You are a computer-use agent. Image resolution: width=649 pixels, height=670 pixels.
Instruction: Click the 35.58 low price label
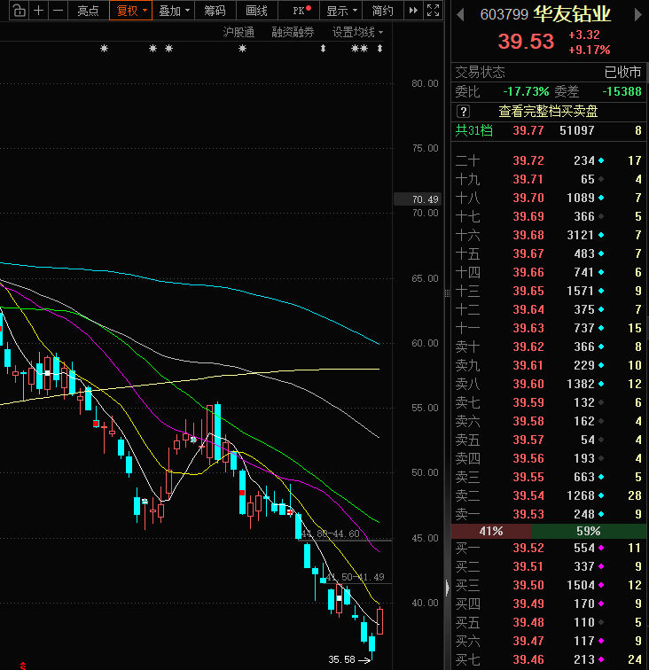pyautogui.click(x=341, y=659)
